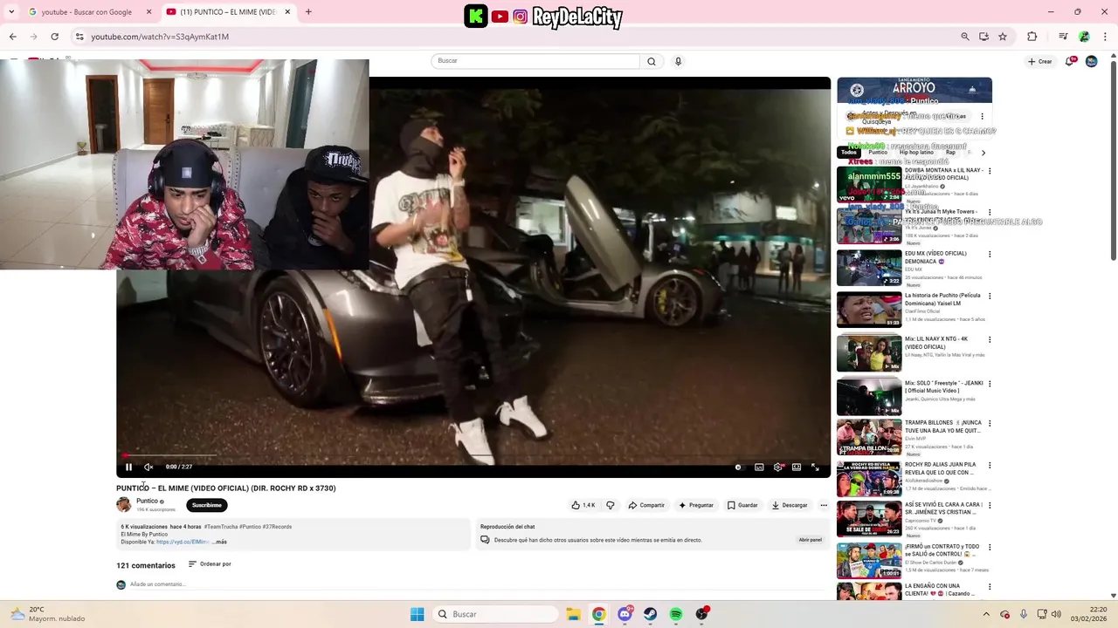Open Mix SOLO Freestyle JEANKI title
Screen dimensions: 1118x628
click(943, 386)
